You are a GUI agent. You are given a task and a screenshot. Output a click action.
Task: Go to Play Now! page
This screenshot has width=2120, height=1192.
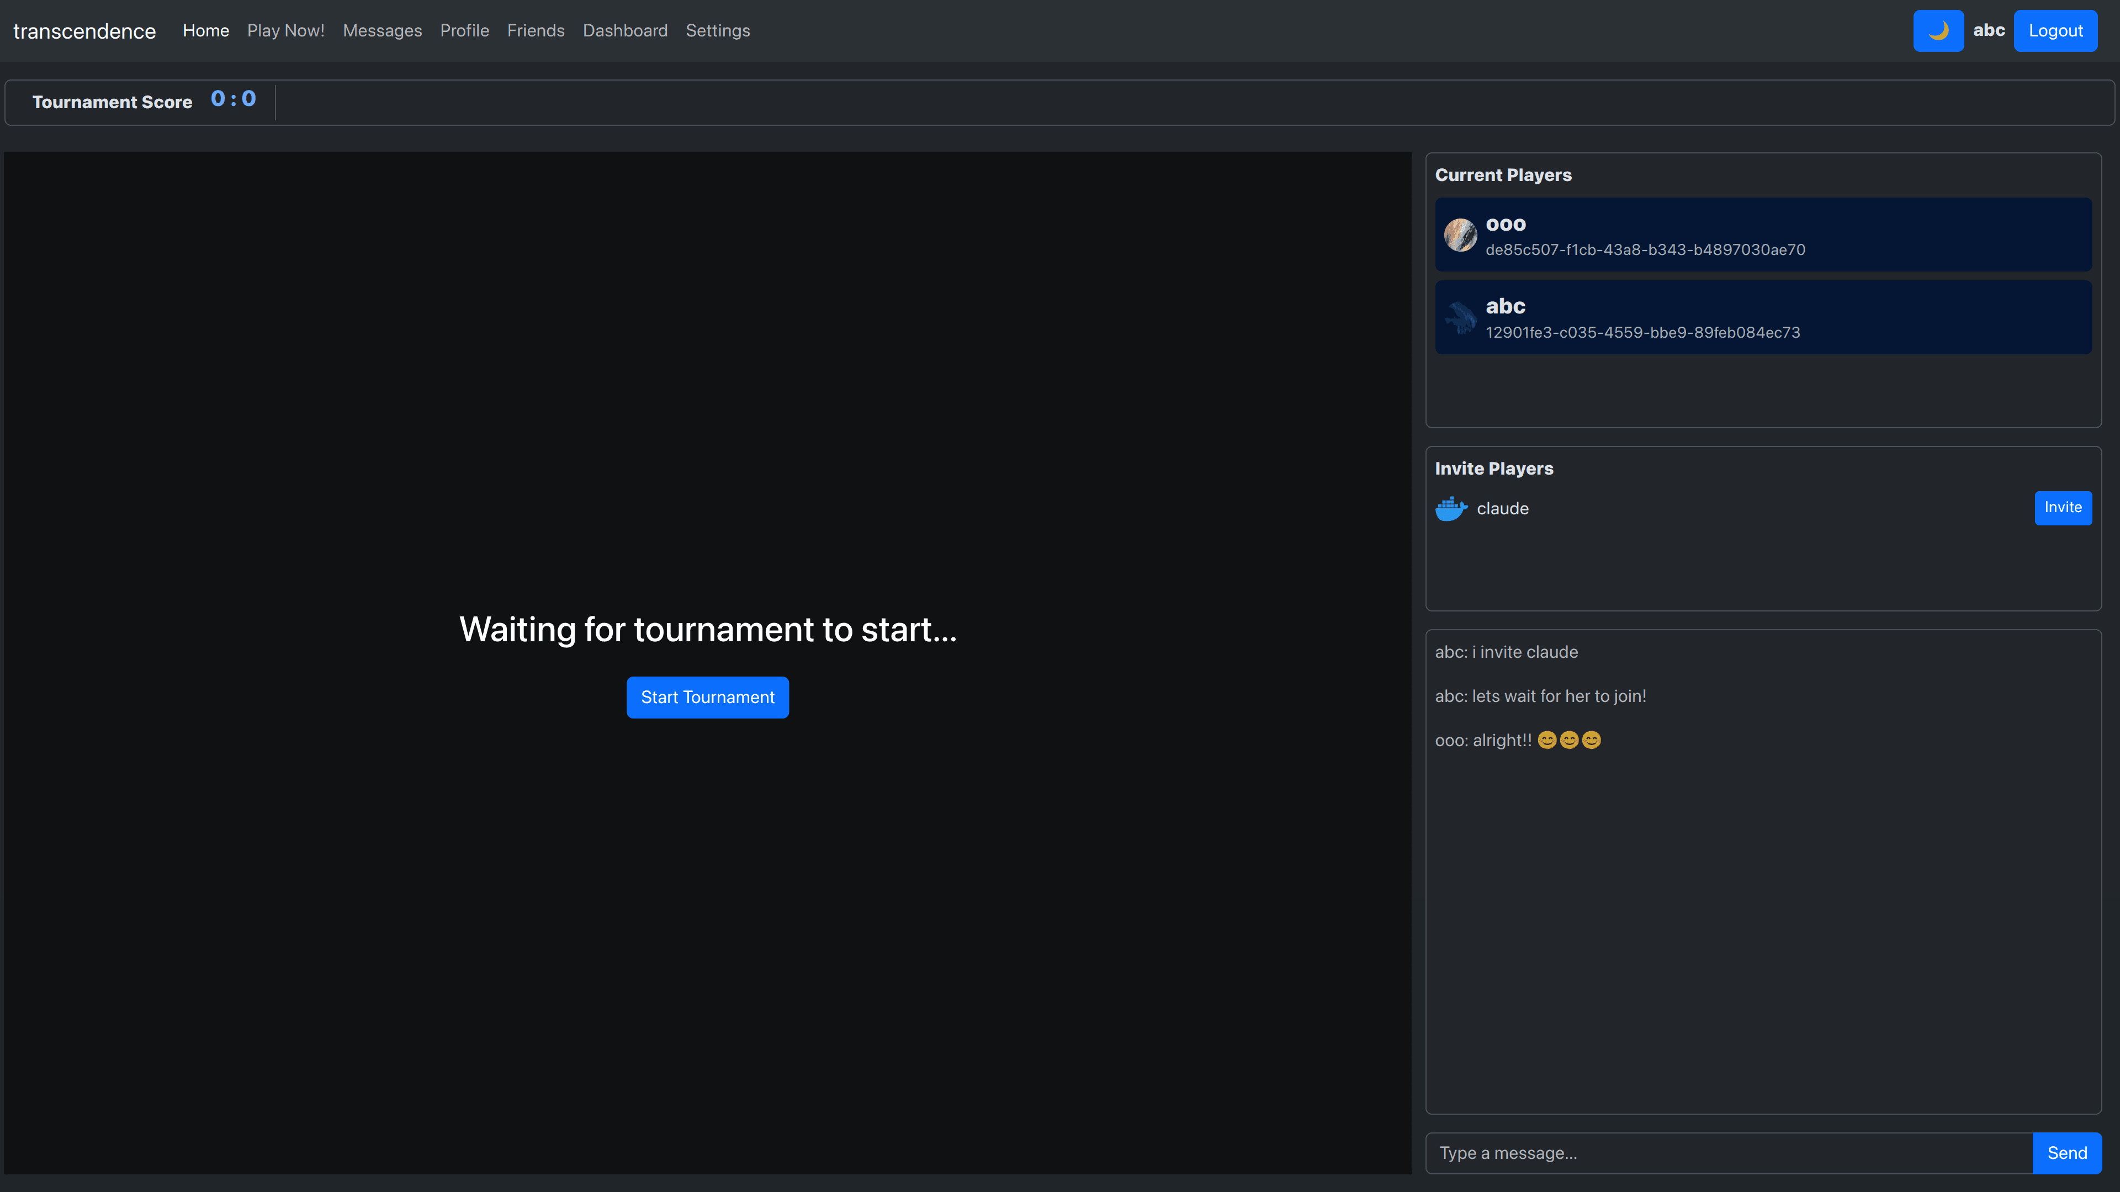285,30
